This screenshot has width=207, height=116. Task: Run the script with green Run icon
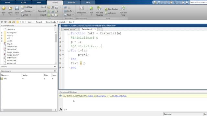91,8
